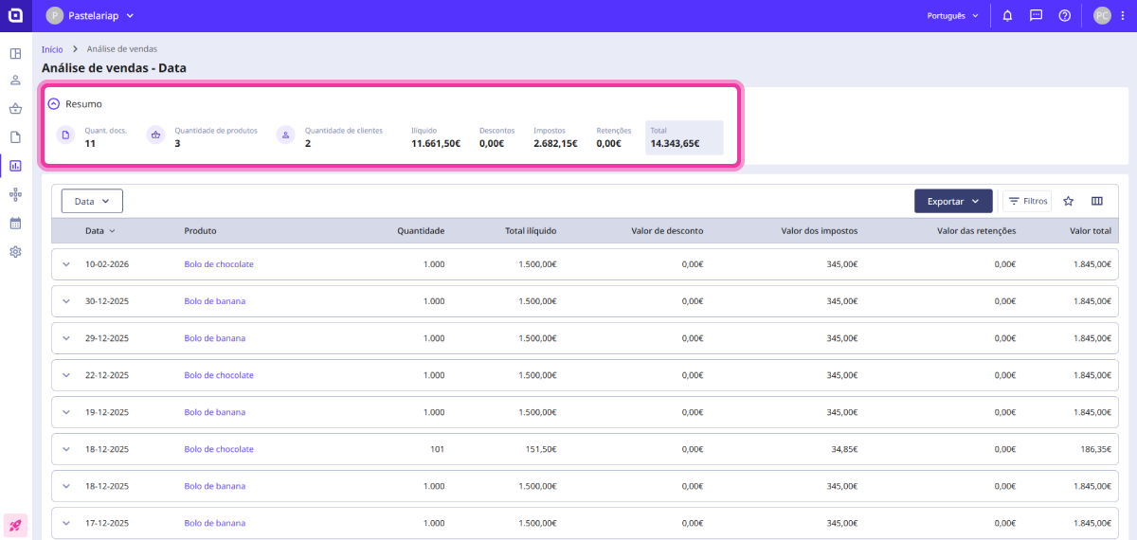The height and width of the screenshot is (540, 1137).
Task: Expand the 22-12-2025 row details
Action: [66, 375]
